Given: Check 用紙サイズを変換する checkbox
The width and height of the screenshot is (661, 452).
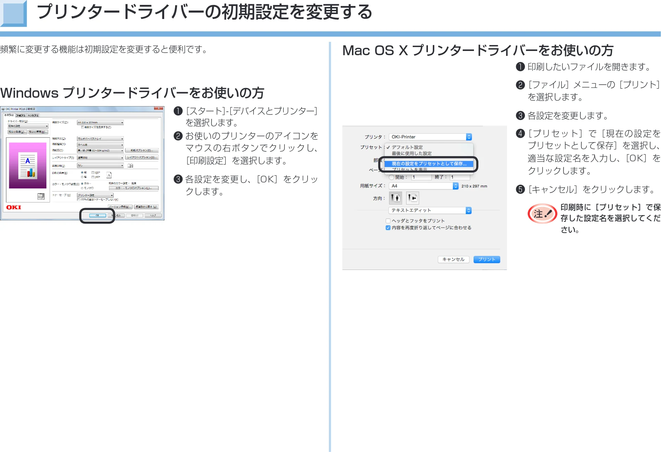Looking at the screenshot, I should tap(82, 127).
